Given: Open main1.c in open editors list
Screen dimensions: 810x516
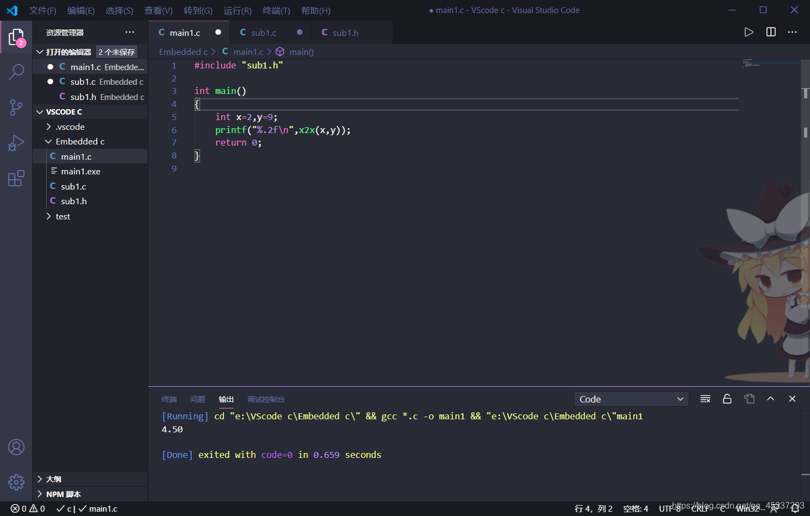Looking at the screenshot, I should pos(90,67).
